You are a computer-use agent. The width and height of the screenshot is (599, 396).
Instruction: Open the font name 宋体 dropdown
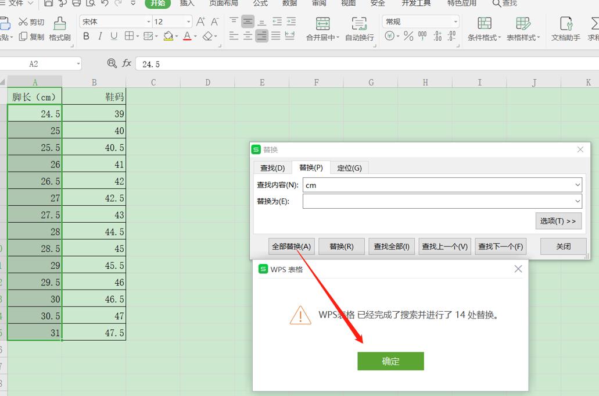148,21
